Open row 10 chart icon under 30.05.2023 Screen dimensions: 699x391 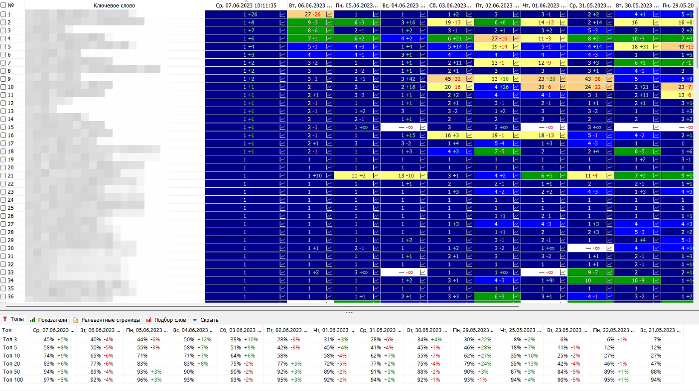[x=656, y=87]
